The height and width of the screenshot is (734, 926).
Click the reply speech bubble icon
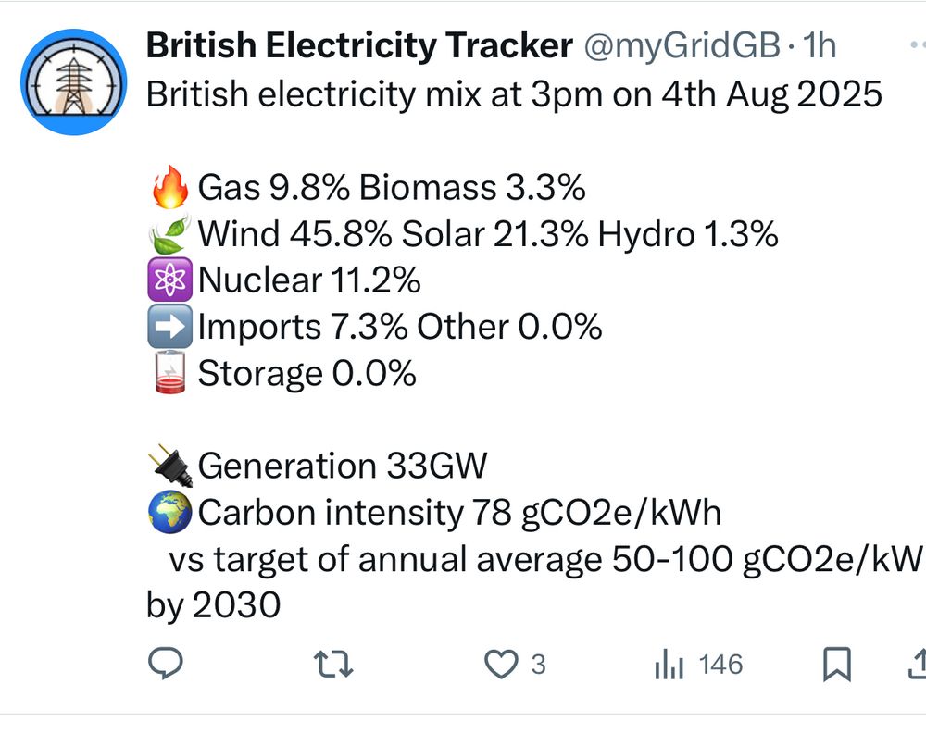(166, 664)
